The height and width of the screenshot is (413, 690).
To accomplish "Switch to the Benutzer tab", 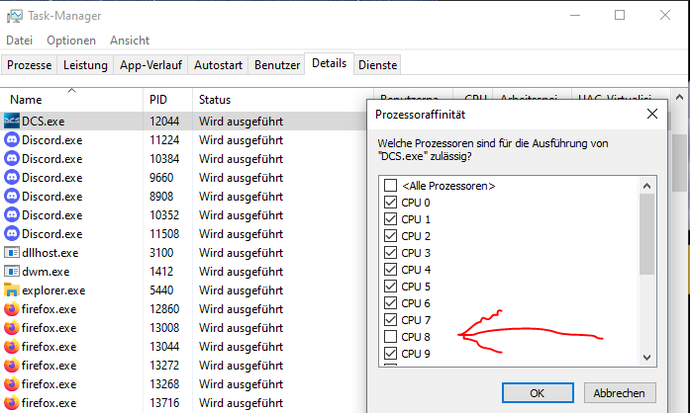I will (x=277, y=65).
